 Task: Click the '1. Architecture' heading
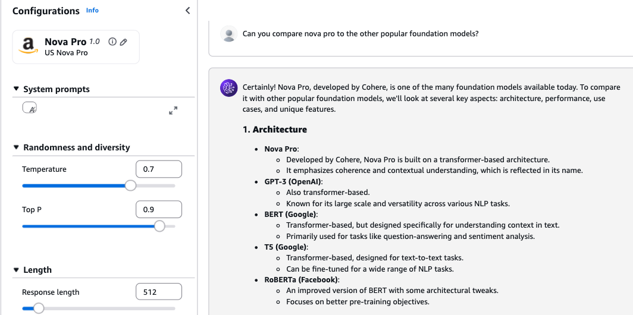tap(274, 130)
